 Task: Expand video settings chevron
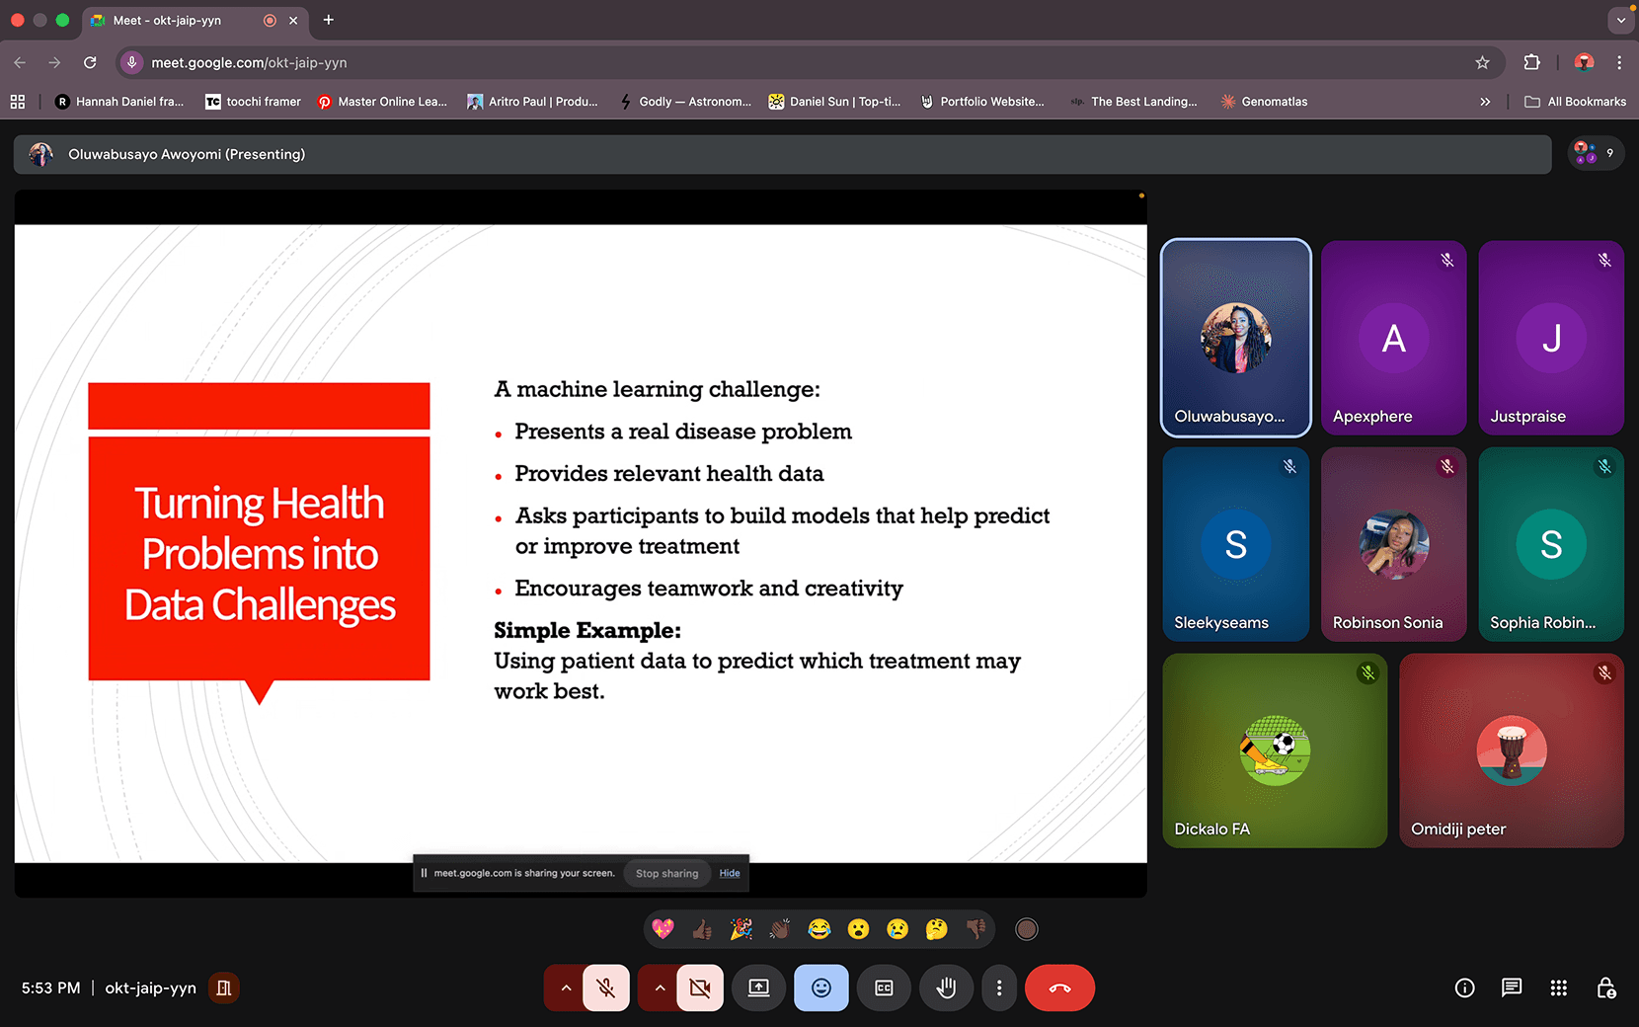(660, 987)
